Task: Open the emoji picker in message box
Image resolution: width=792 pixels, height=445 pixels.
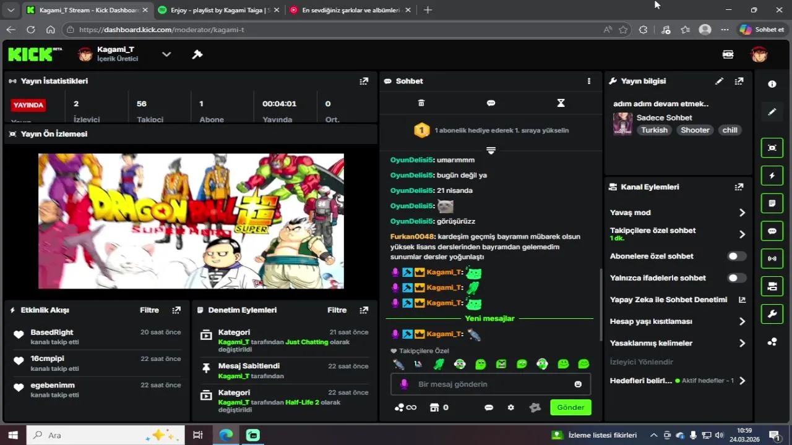Action: point(578,384)
